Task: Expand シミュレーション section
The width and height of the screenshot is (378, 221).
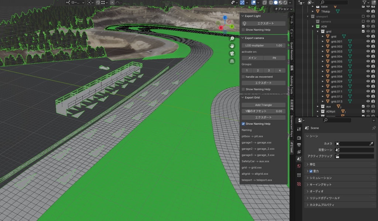Action: click(307, 178)
